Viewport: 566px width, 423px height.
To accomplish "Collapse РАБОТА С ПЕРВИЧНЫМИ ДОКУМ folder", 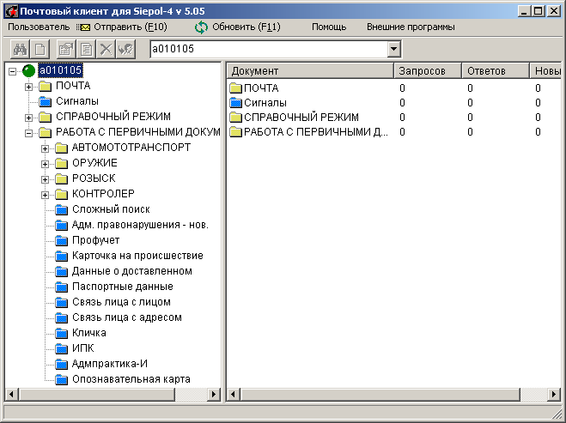I will [28, 133].
